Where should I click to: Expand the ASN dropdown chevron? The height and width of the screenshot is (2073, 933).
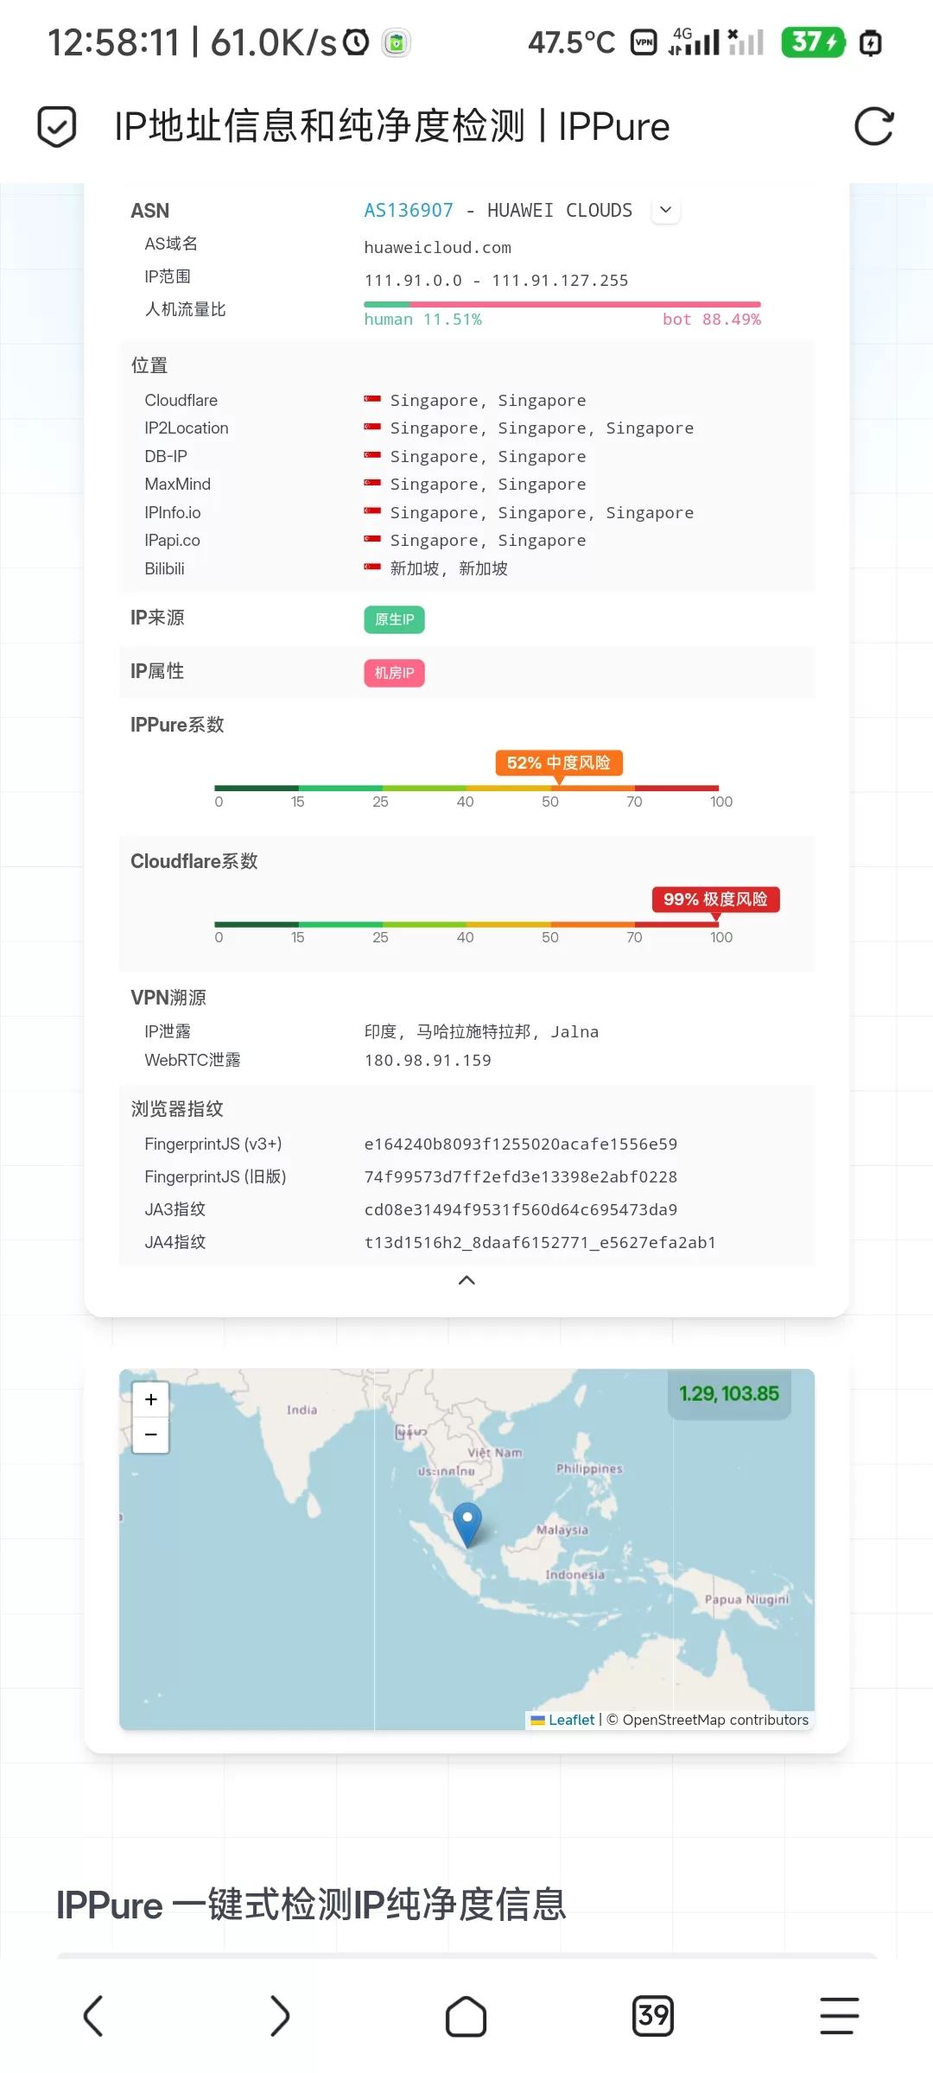665,210
